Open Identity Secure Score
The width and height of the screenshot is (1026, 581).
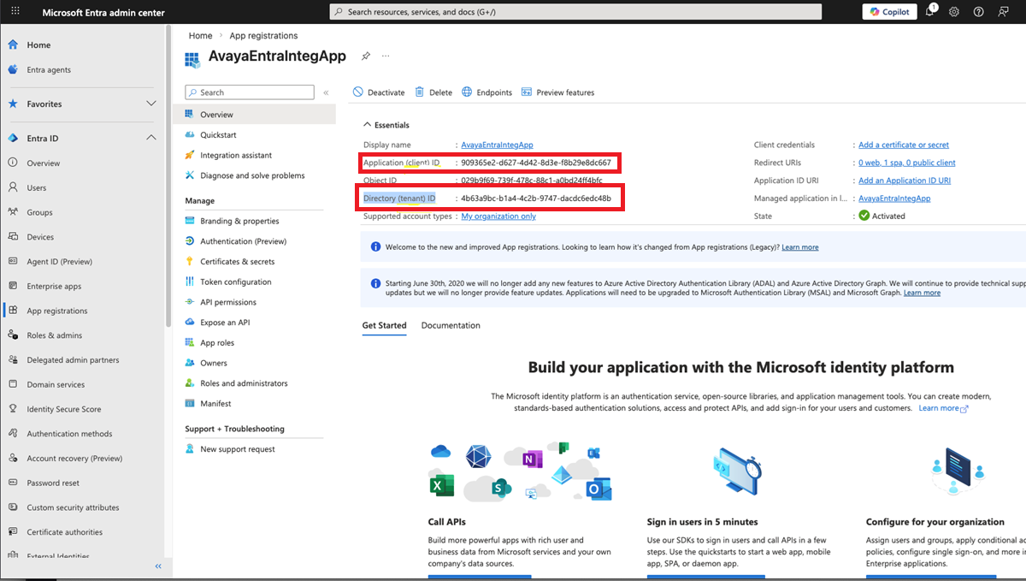tap(64, 410)
